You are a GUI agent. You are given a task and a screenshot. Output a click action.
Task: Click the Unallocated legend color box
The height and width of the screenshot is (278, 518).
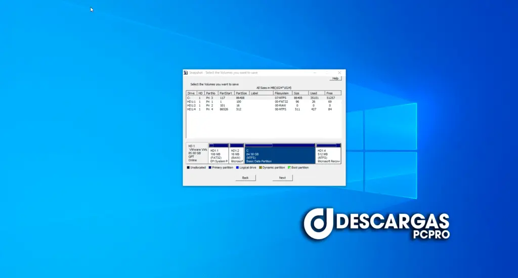tap(188, 168)
